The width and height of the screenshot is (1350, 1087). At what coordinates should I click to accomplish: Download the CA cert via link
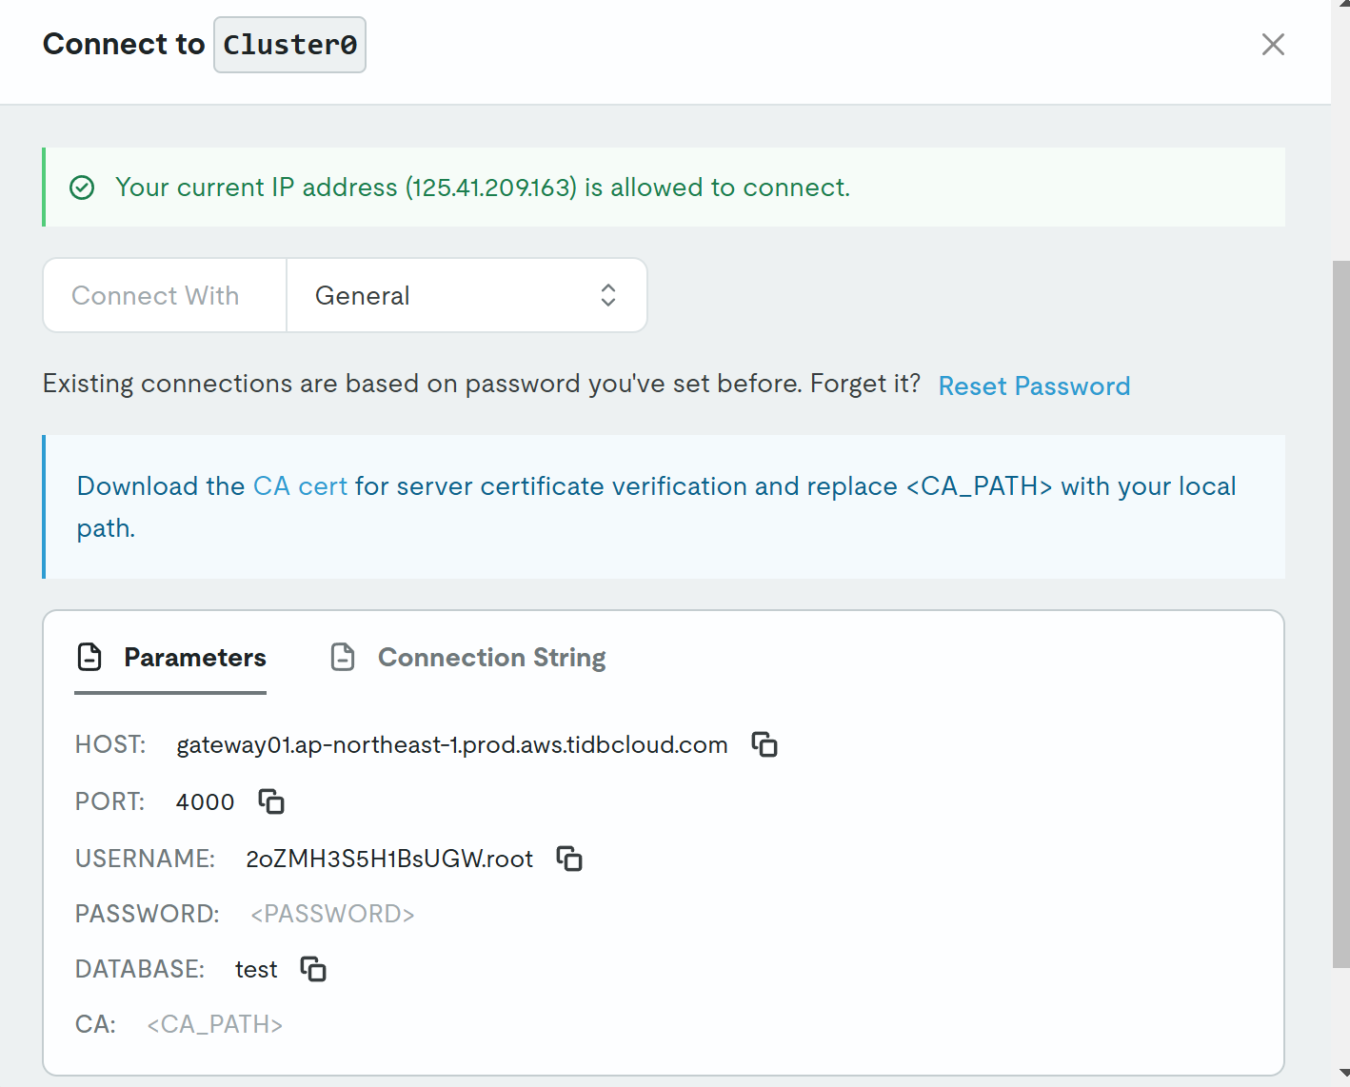(x=300, y=486)
